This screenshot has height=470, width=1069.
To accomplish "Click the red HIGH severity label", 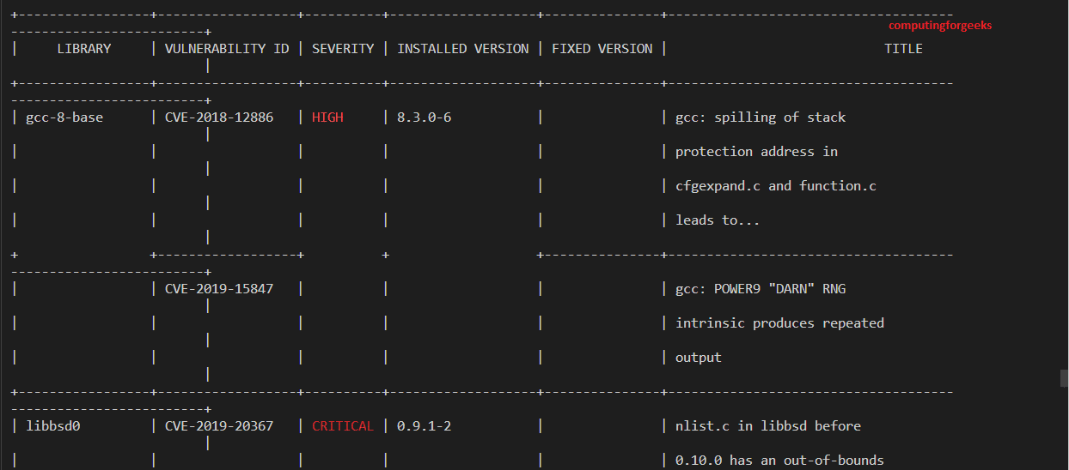I will click(327, 117).
